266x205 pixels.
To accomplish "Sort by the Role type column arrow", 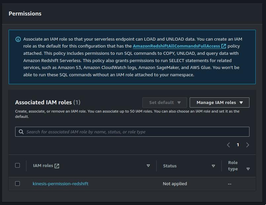I will click(x=248, y=169).
